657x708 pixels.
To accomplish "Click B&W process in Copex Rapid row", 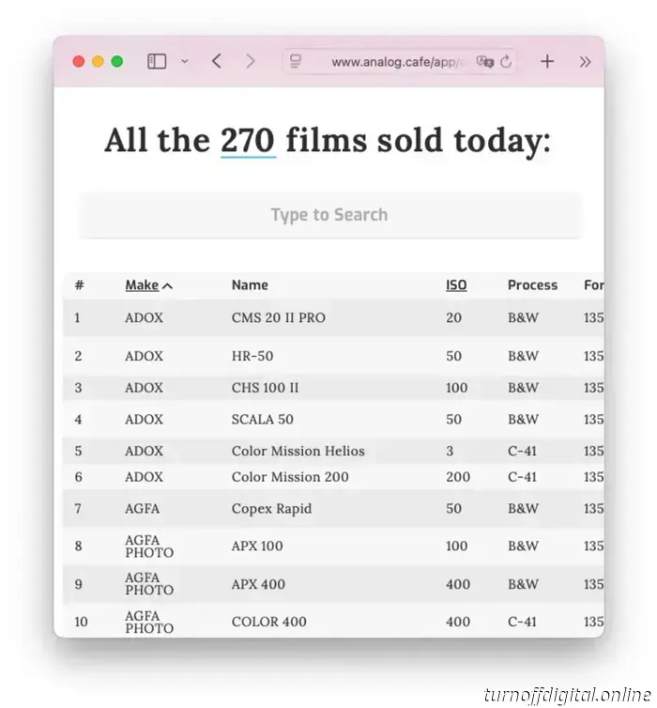I will click(523, 509).
